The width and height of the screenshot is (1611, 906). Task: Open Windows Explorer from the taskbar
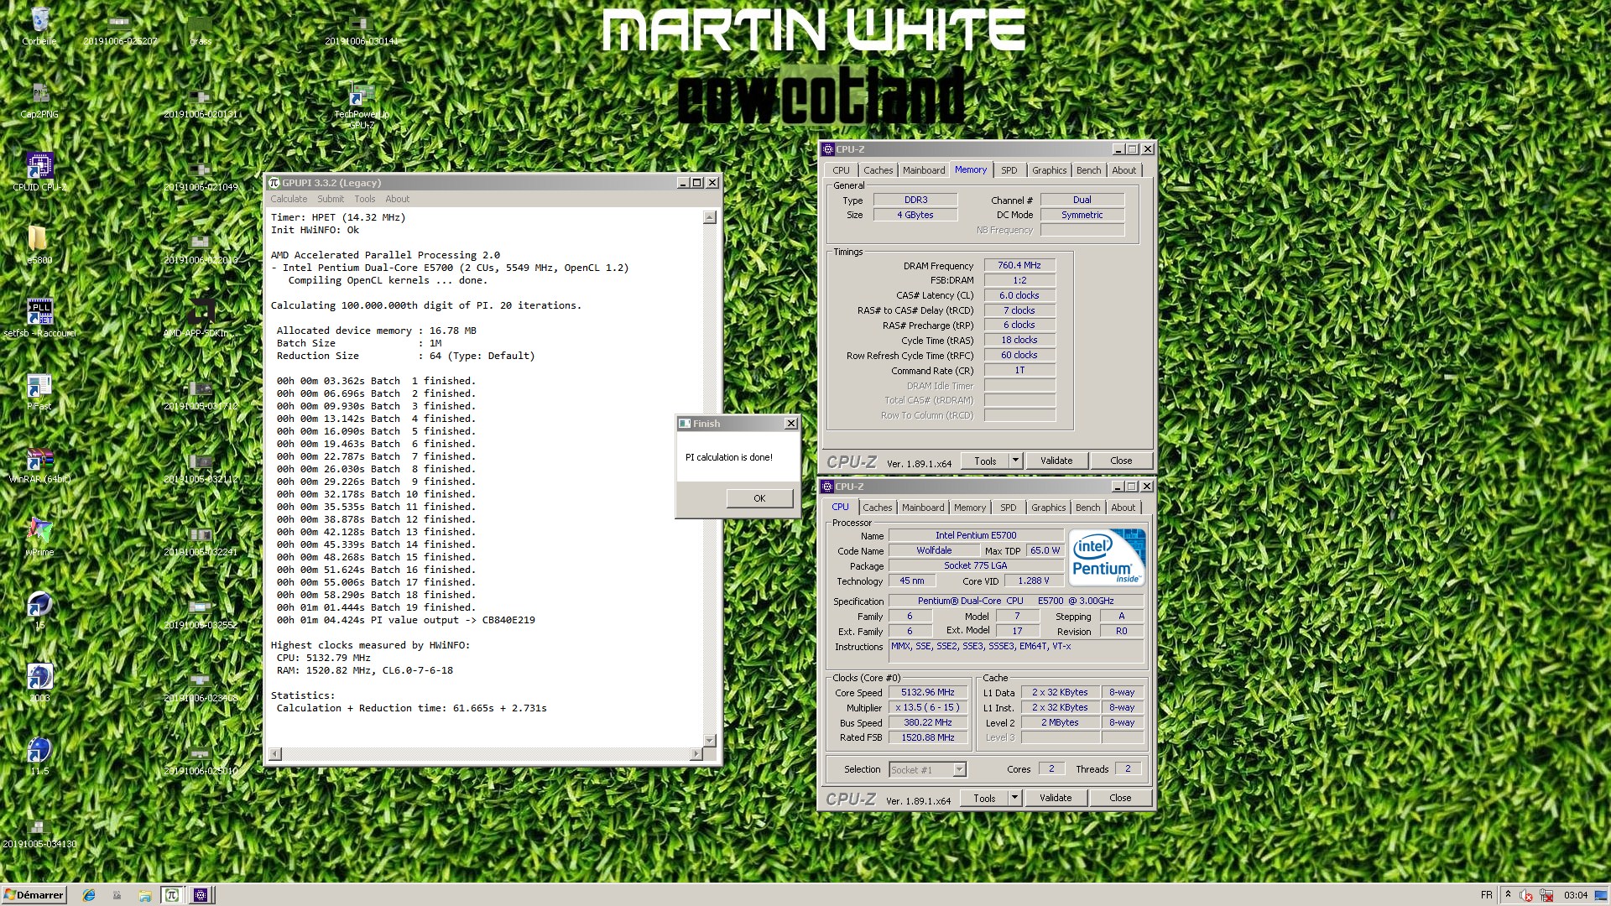(144, 895)
